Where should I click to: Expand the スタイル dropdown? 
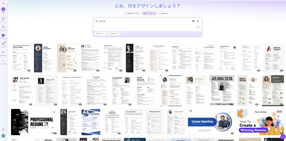pyautogui.click(x=114, y=34)
